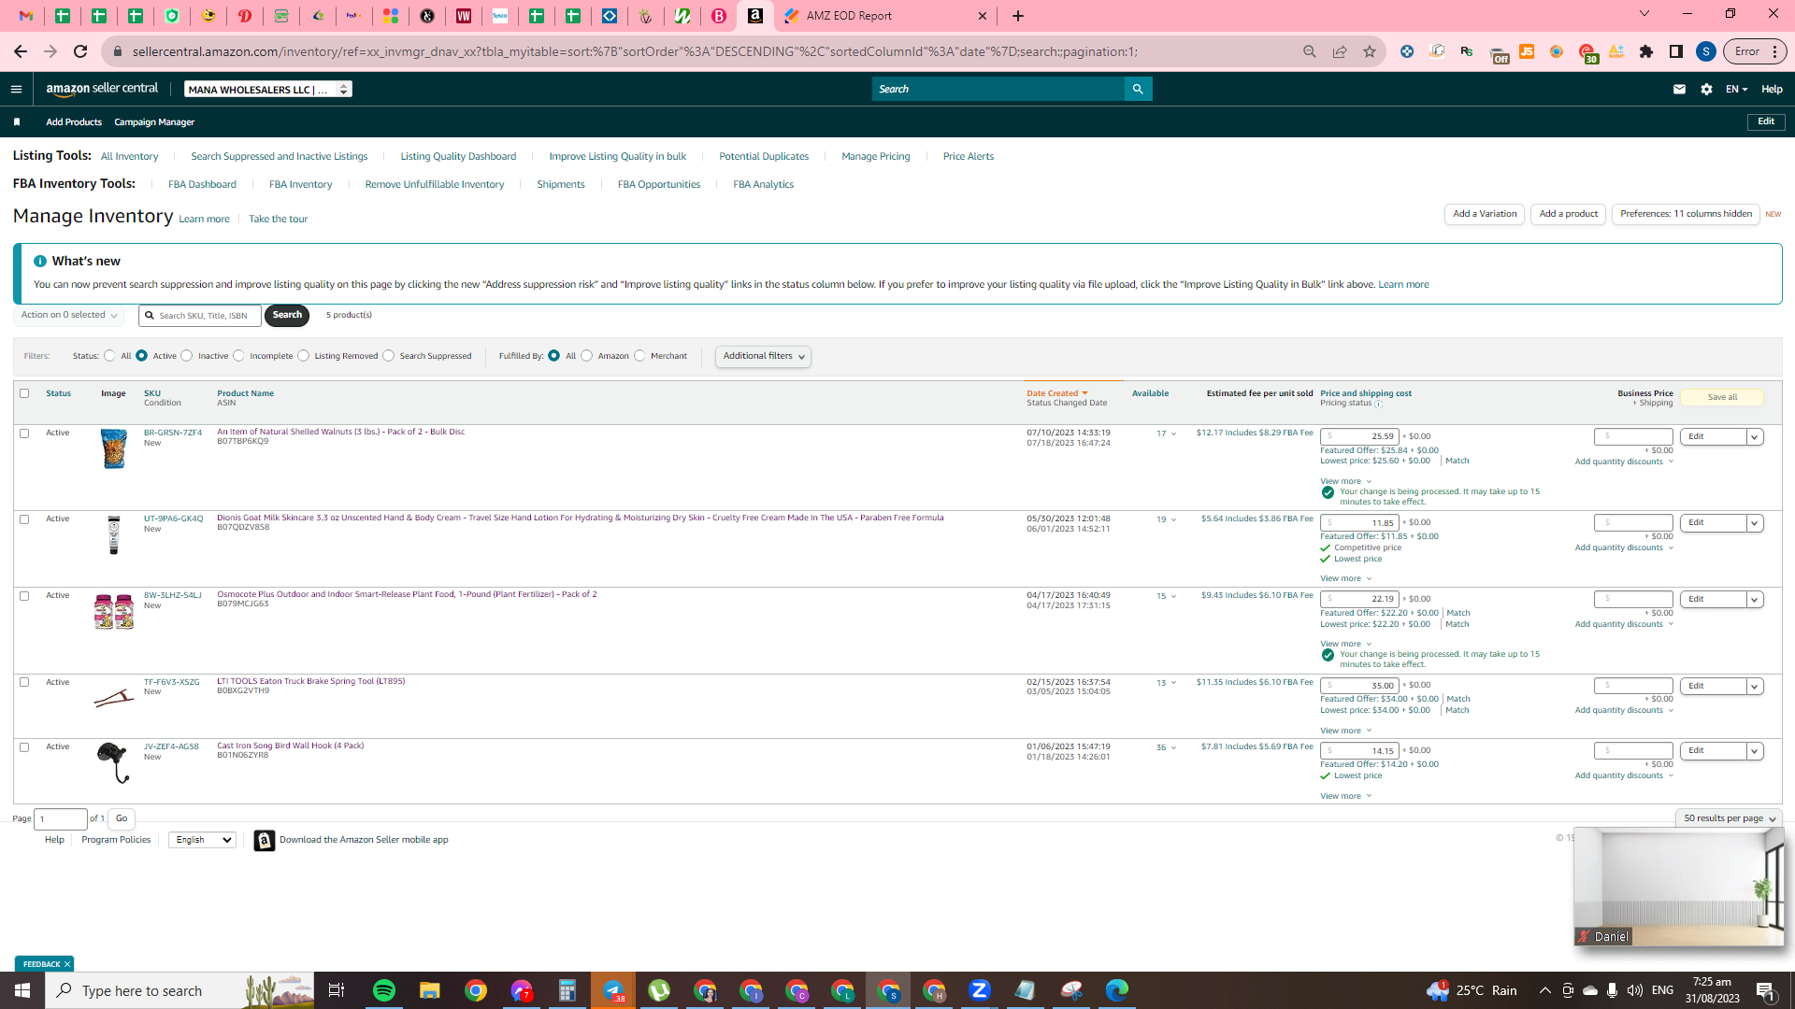
Task: Open the All Inventory listing tool
Action: point(130,157)
